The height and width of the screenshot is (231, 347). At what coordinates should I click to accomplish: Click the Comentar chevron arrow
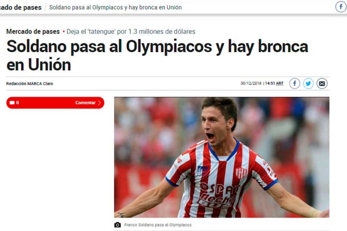click(99, 103)
